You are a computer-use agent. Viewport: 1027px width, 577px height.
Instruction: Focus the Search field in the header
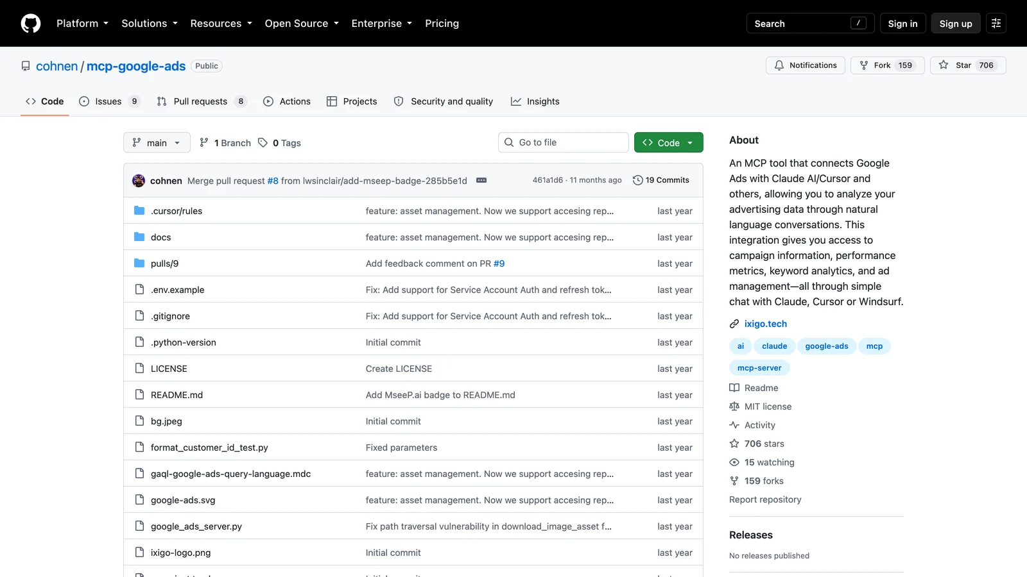click(810, 23)
